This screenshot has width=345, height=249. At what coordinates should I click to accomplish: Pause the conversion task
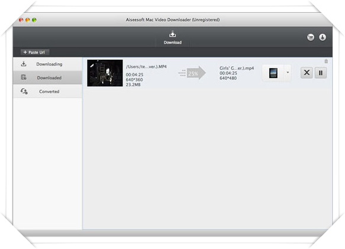tap(321, 73)
